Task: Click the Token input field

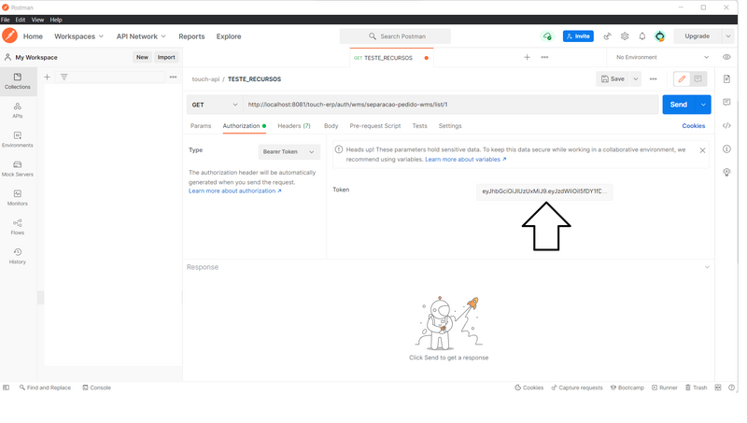Action: click(544, 191)
